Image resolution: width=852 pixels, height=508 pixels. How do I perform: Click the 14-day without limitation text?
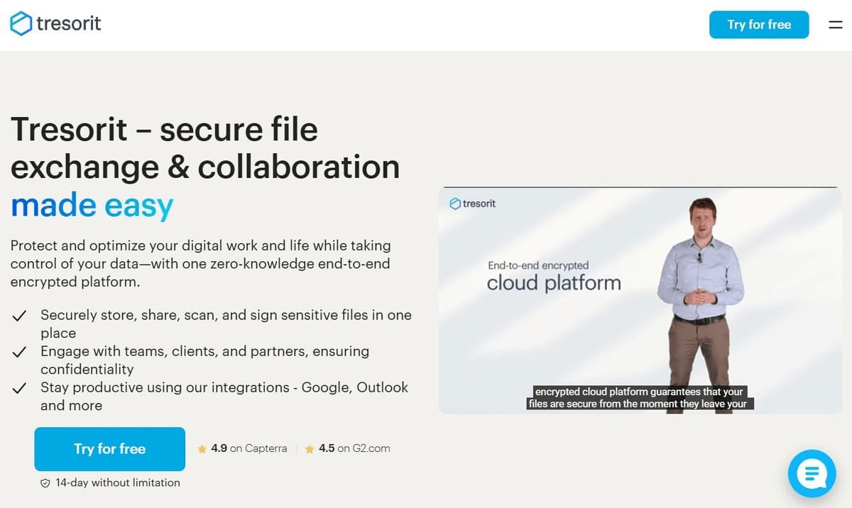tap(118, 482)
